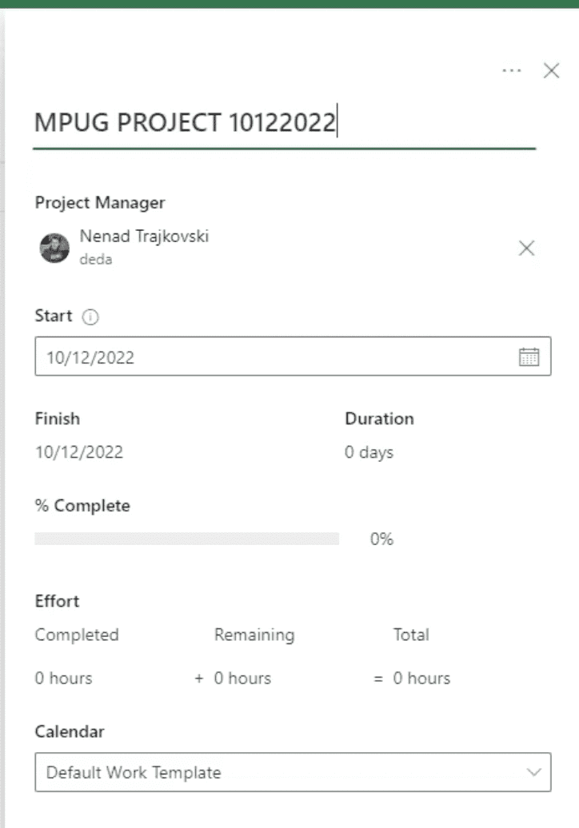The height and width of the screenshot is (828, 579).
Task: Click the Completed effort 0 hours value
Action: pos(64,678)
